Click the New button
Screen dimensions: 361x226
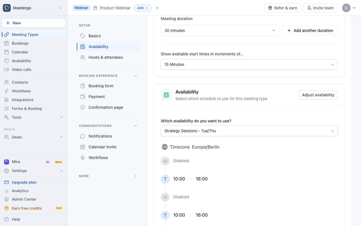34,23
